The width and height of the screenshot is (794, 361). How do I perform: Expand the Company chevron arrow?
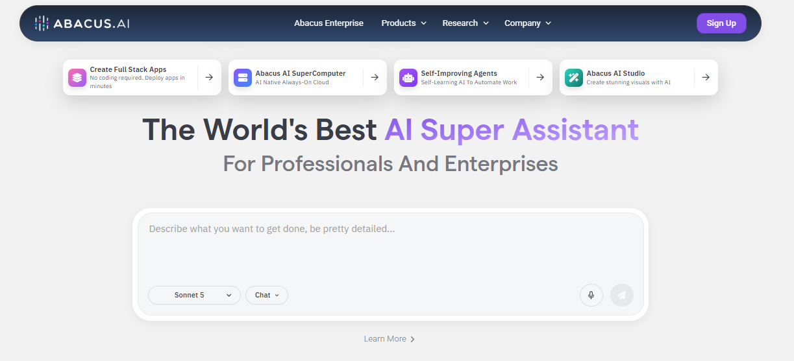pyautogui.click(x=548, y=23)
